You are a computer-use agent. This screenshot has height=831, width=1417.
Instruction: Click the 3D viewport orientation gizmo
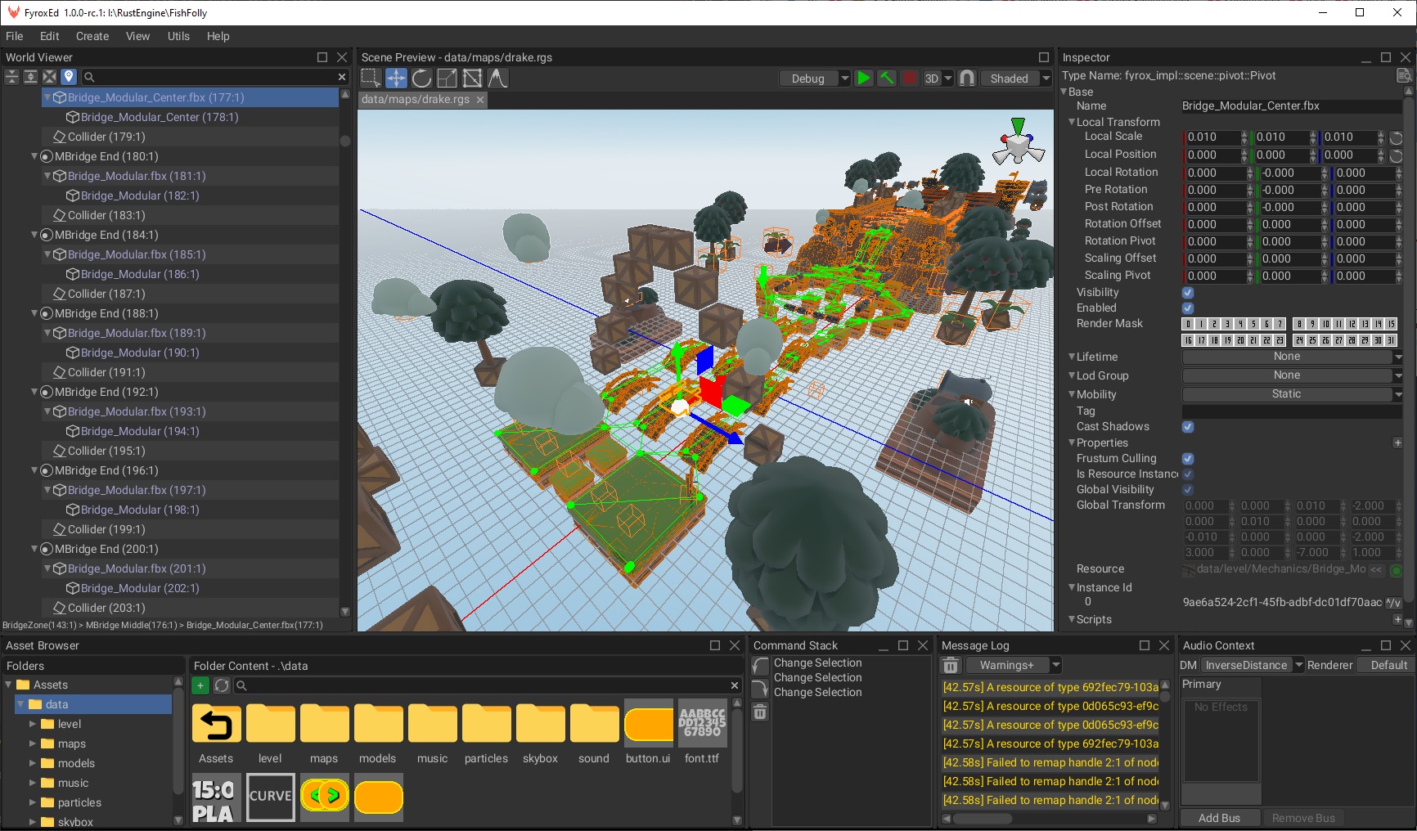click(x=1018, y=142)
